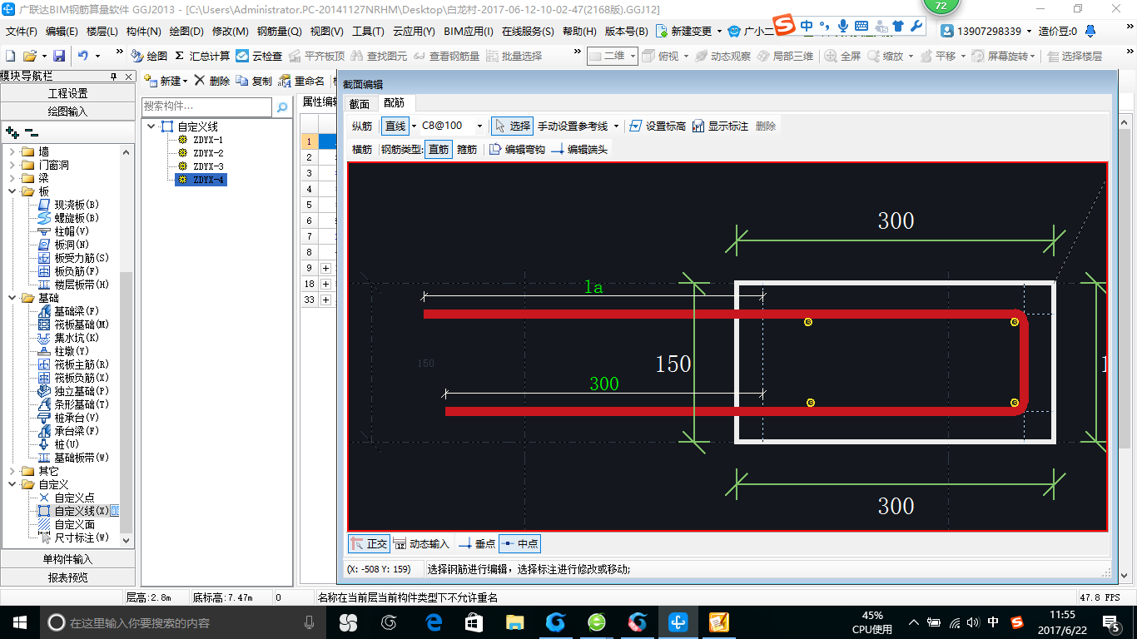
Task: Select 现浇板(B) in navigation tree
Action: pyautogui.click(x=69, y=205)
